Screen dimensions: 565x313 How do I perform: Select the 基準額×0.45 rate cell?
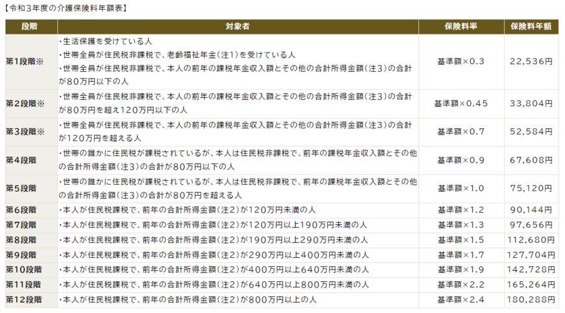tap(460, 104)
